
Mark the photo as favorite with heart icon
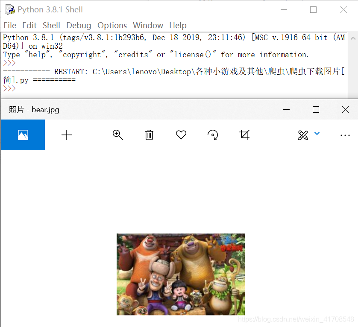[x=181, y=134]
